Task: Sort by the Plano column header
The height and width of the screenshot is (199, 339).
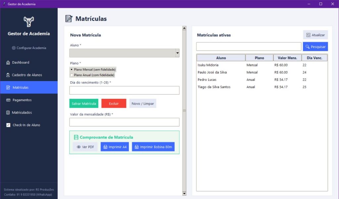Action: click(260, 58)
